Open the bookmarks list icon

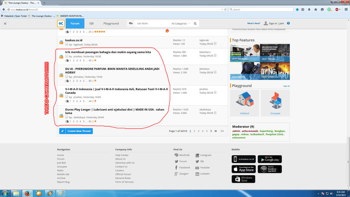303,9
